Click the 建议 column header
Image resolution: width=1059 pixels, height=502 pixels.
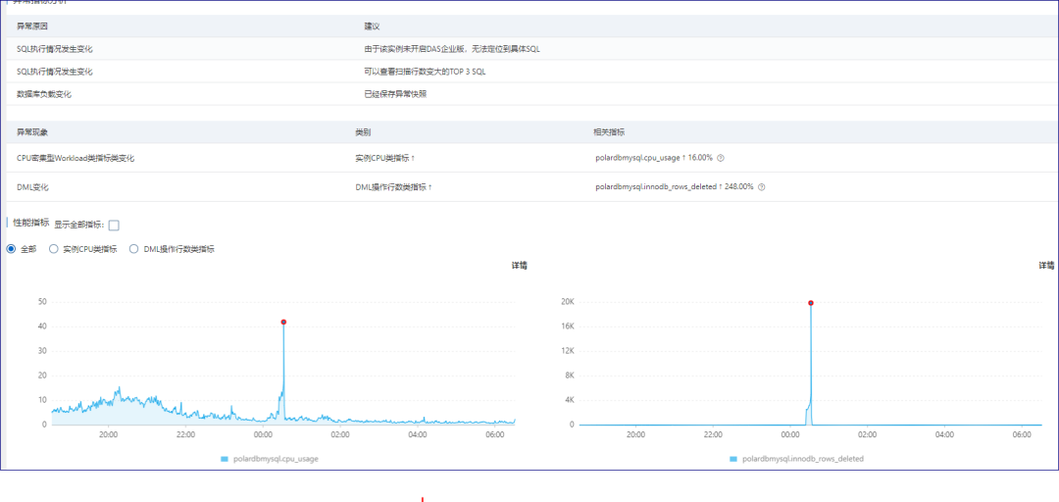coord(373,26)
